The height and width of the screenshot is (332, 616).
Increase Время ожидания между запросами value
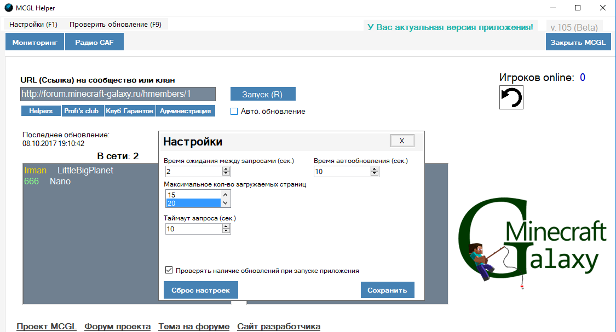coord(226,169)
